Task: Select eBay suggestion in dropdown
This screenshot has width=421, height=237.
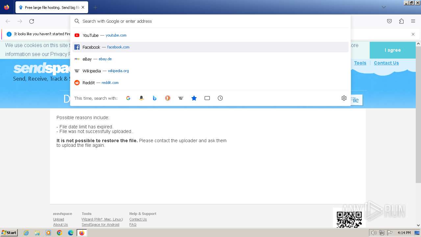Action: click(x=210, y=59)
